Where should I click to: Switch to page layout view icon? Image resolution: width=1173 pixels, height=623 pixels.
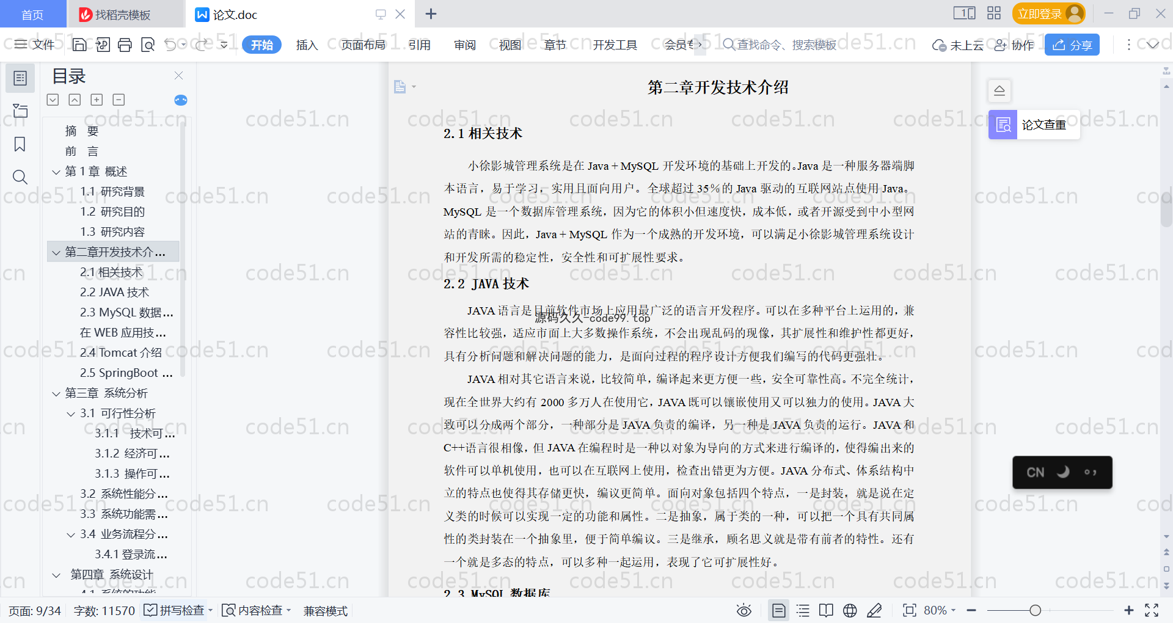(x=779, y=610)
